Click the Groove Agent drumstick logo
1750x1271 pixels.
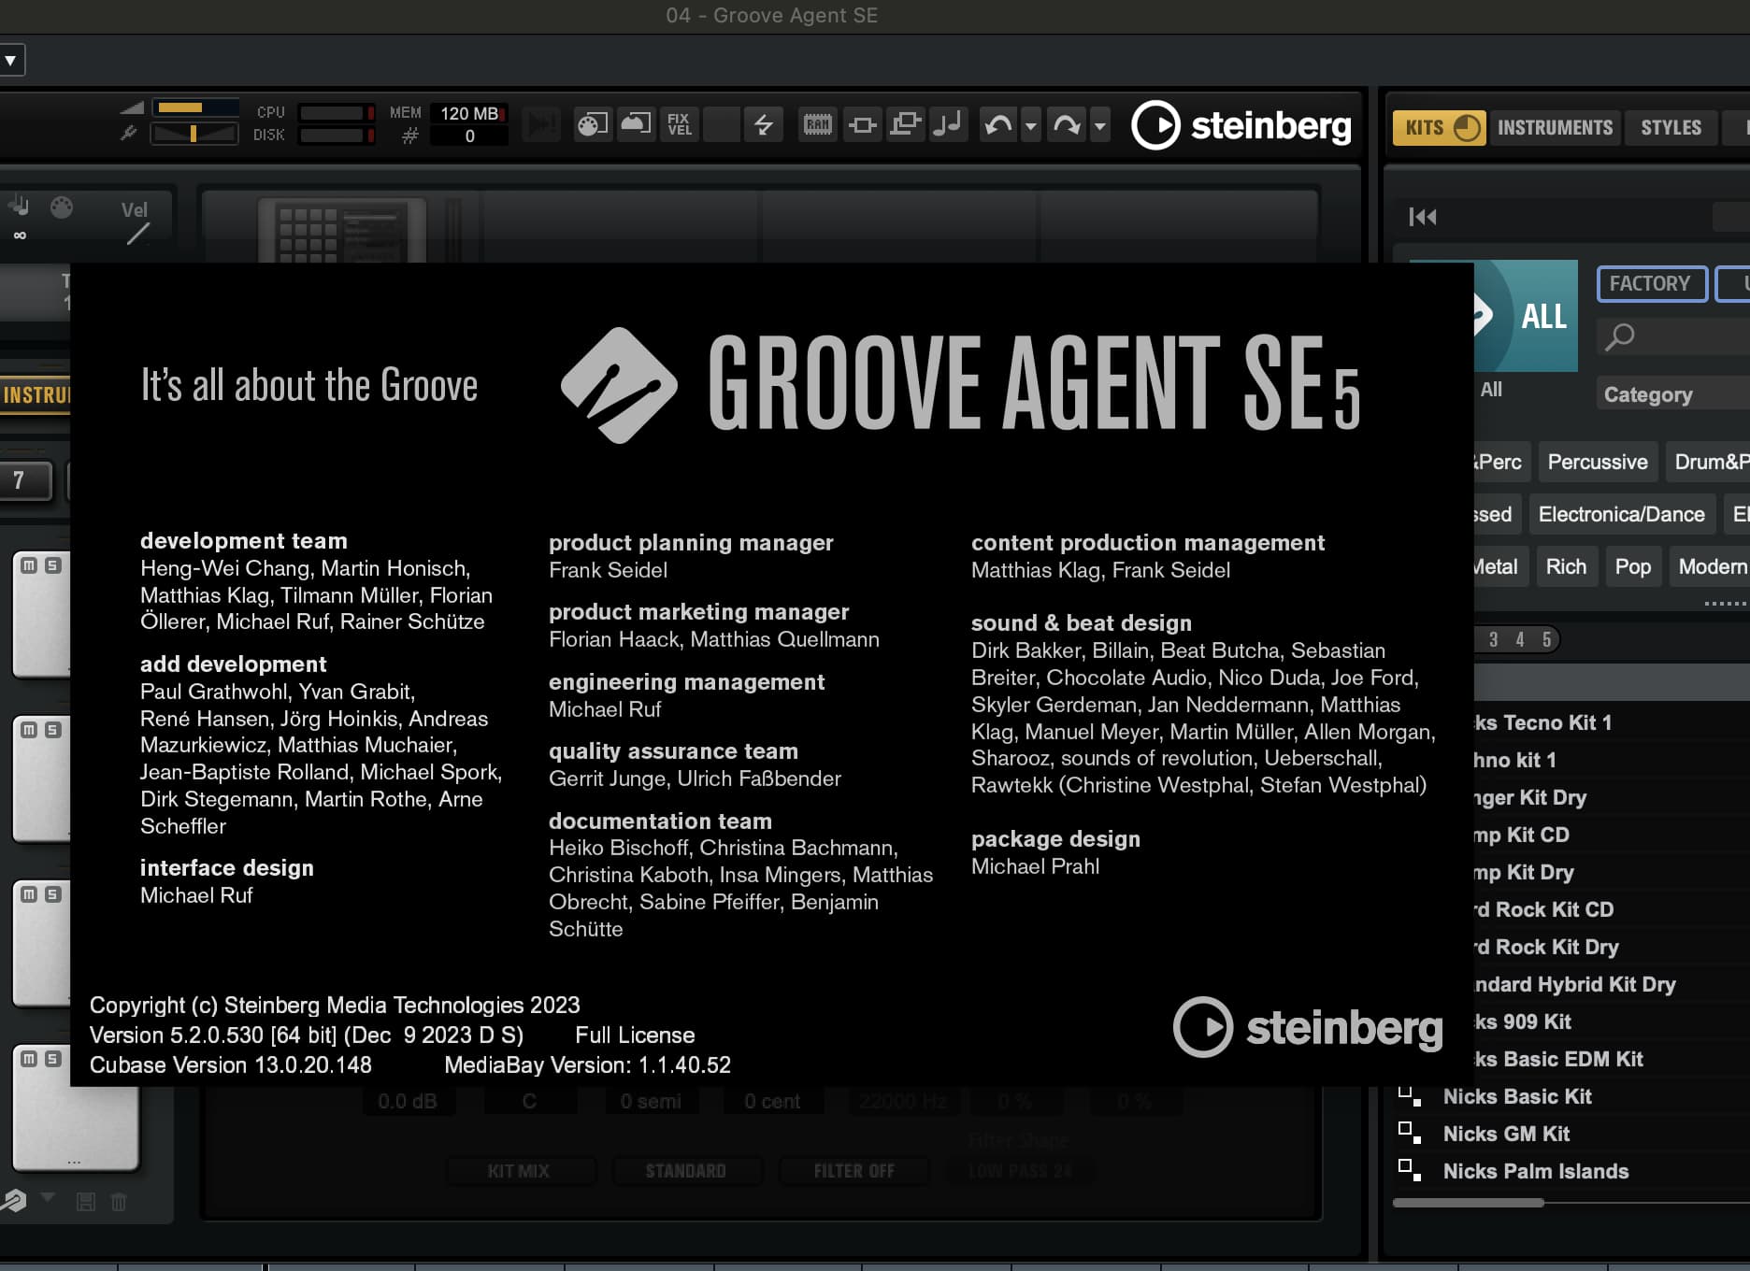[619, 385]
